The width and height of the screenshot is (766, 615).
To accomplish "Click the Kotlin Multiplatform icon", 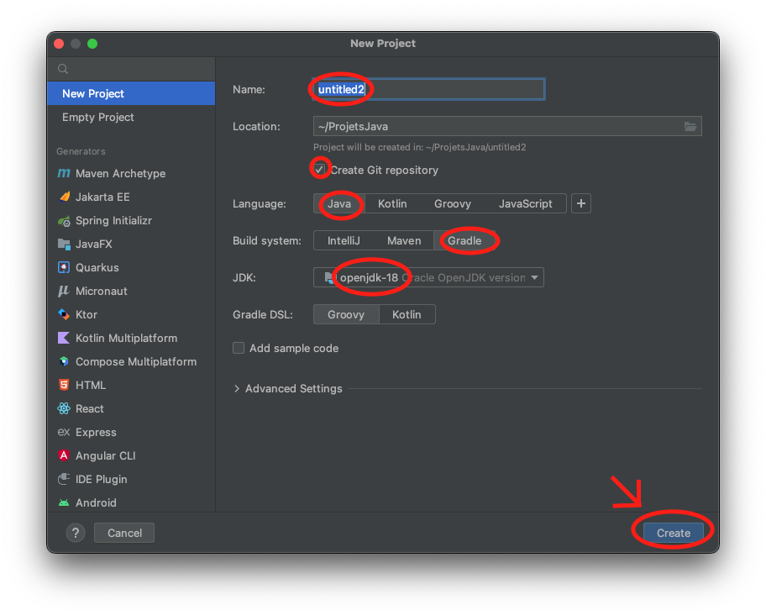I will pyautogui.click(x=64, y=338).
